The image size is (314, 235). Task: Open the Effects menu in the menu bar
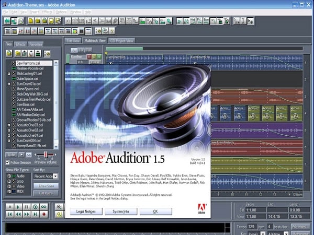click(x=47, y=12)
